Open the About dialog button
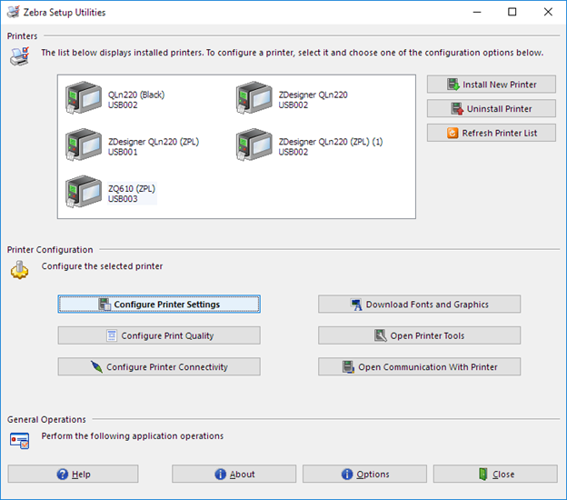The width and height of the screenshot is (567, 500). [x=234, y=474]
